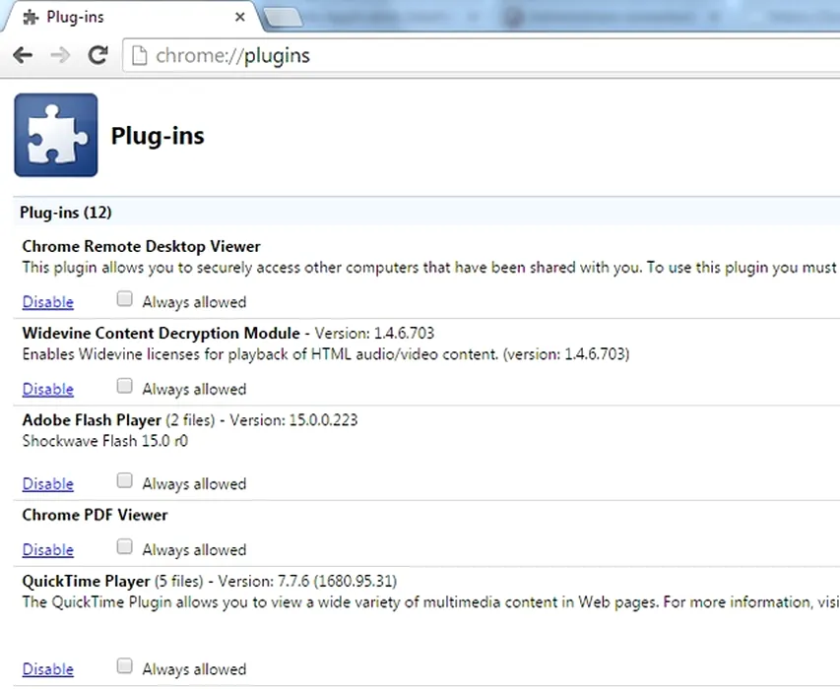Disable Adobe Flash Player plugin
Screen dimensions: 840x689
coord(47,484)
